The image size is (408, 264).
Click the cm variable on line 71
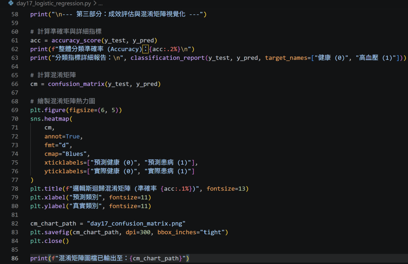coord(48,128)
